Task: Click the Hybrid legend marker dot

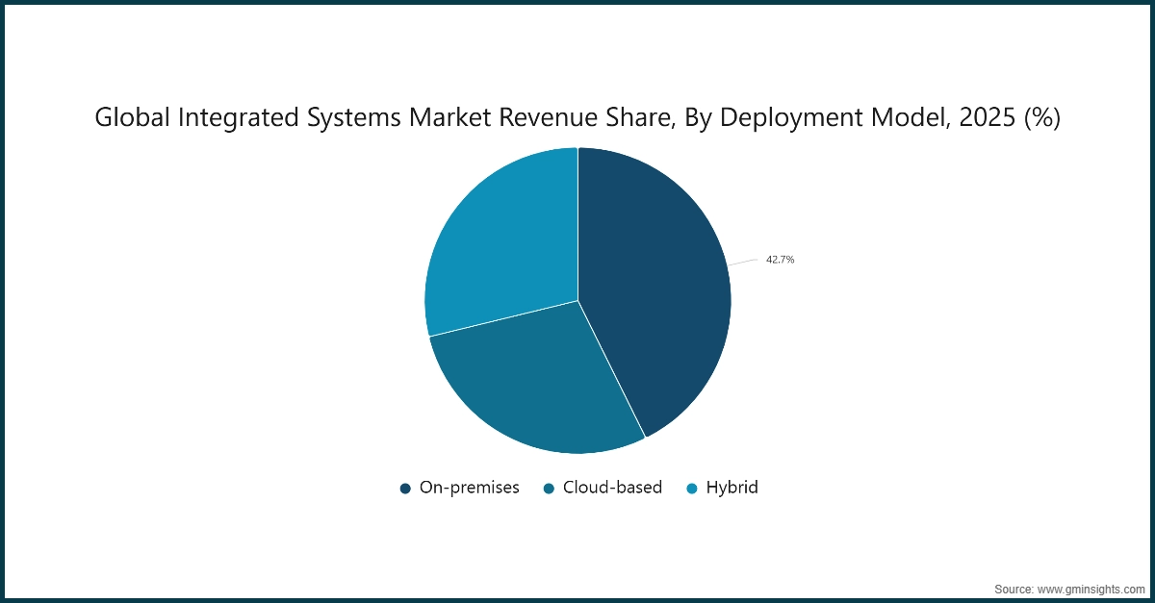Action: point(691,488)
